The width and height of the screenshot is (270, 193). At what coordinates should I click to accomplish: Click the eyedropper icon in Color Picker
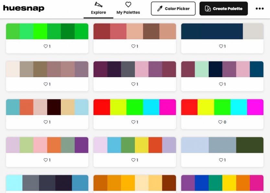coord(160,9)
